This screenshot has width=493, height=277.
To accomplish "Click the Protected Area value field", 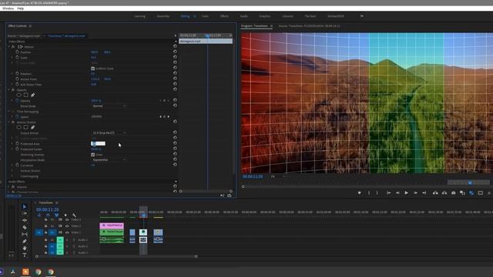I will [98, 144].
